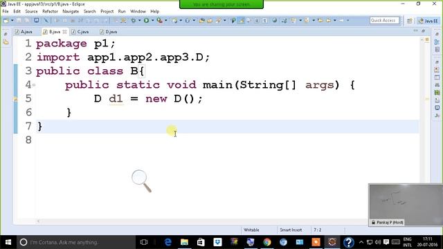
Task: Expand the Back history dropdown arrow
Action: click(x=335, y=20)
